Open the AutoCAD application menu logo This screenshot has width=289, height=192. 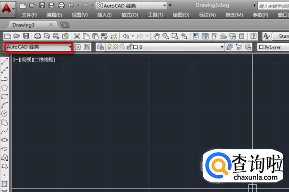7,9
